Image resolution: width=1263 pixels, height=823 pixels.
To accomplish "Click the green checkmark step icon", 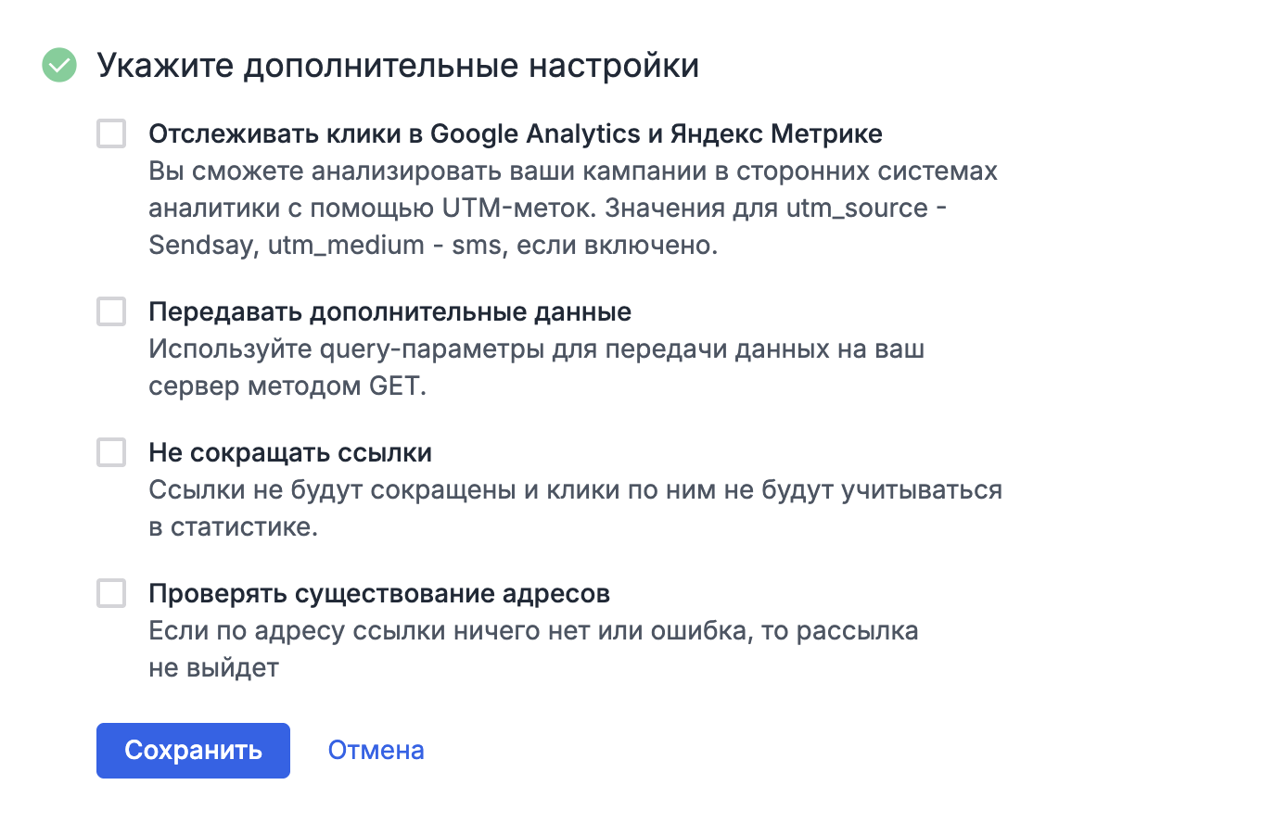I will (x=59, y=66).
